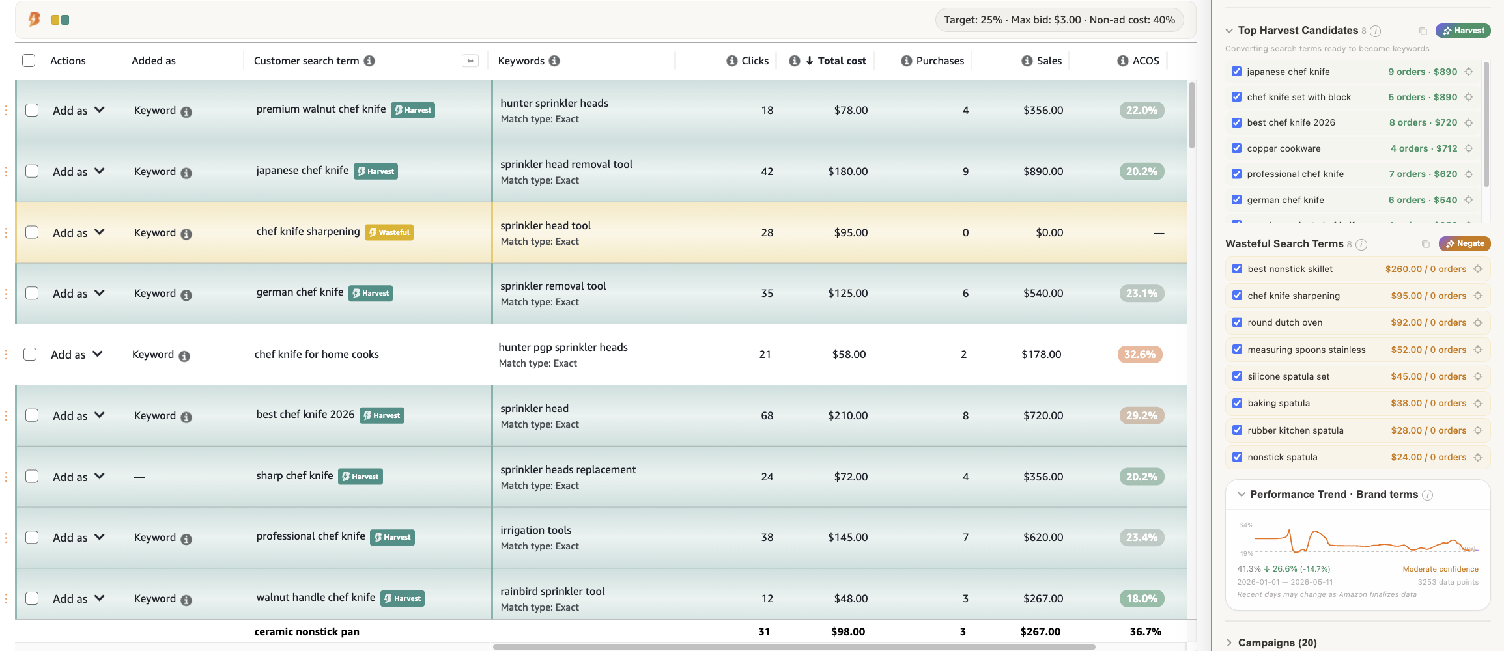Click info icon next to Performance Trend title
1504x651 pixels.
pos(1428,495)
